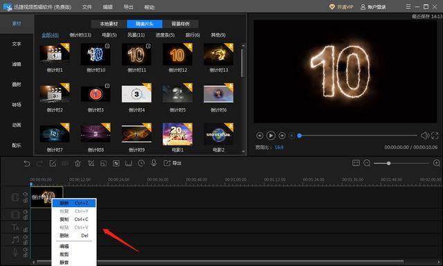Click the bar-chart style icon before the clock
The height and width of the screenshot is (266, 443).
pos(129,163)
